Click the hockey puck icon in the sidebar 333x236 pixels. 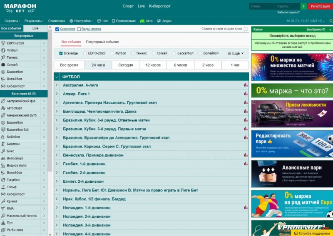tap(4, 65)
